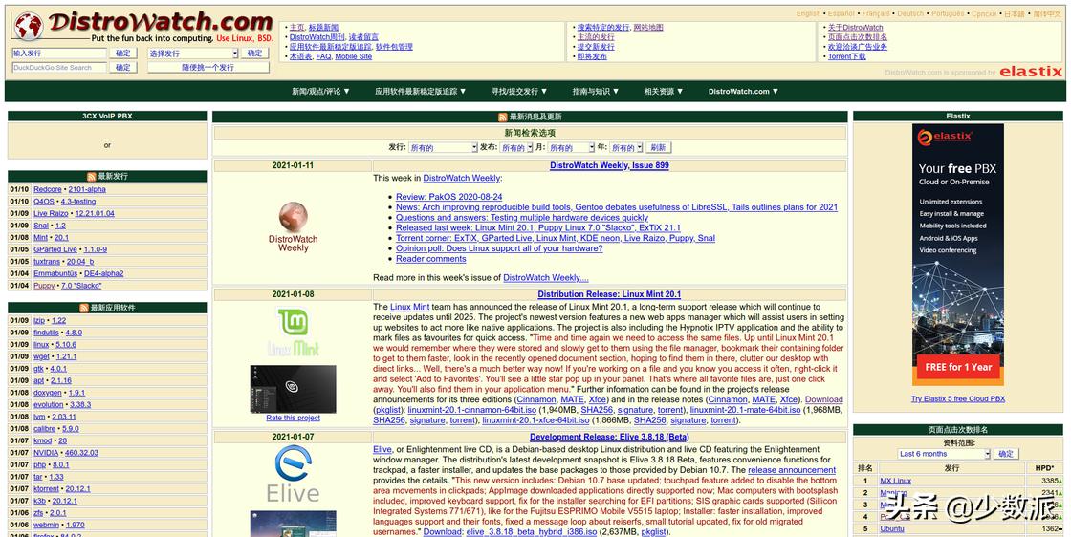This screenshot has width=1071, height=537.
Task: Open the 发布 filter dropdown
Action: [515, 147]
